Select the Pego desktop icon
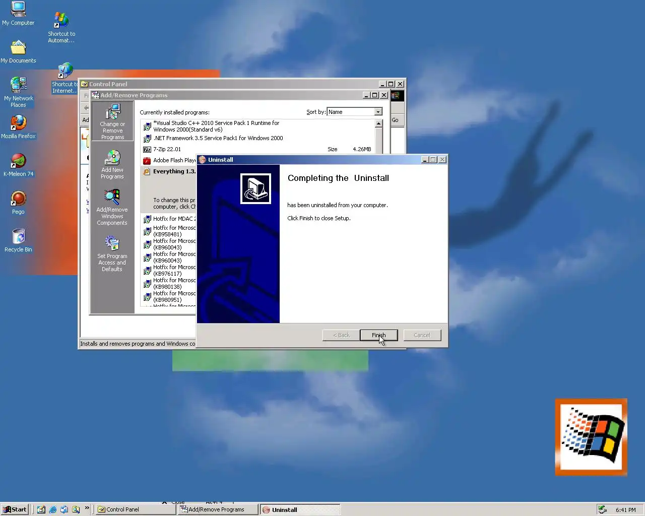Viewport: 645px width, 516px height. point(18,203)
